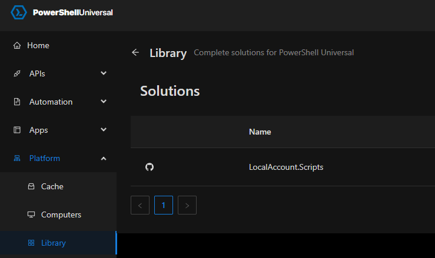Select the Cache menu item

52,186
